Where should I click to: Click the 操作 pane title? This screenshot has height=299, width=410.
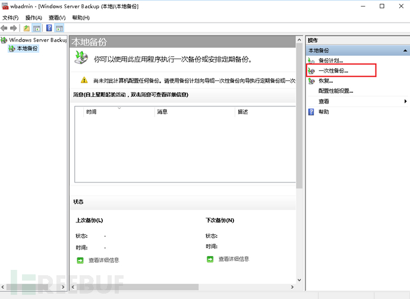tap(313, 40)
